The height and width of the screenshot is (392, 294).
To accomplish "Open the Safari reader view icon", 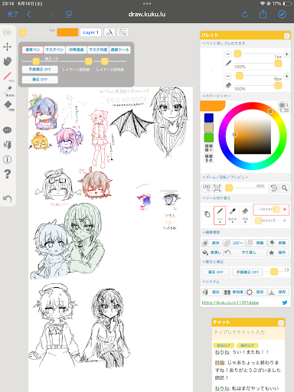I will tap(69, 15).
